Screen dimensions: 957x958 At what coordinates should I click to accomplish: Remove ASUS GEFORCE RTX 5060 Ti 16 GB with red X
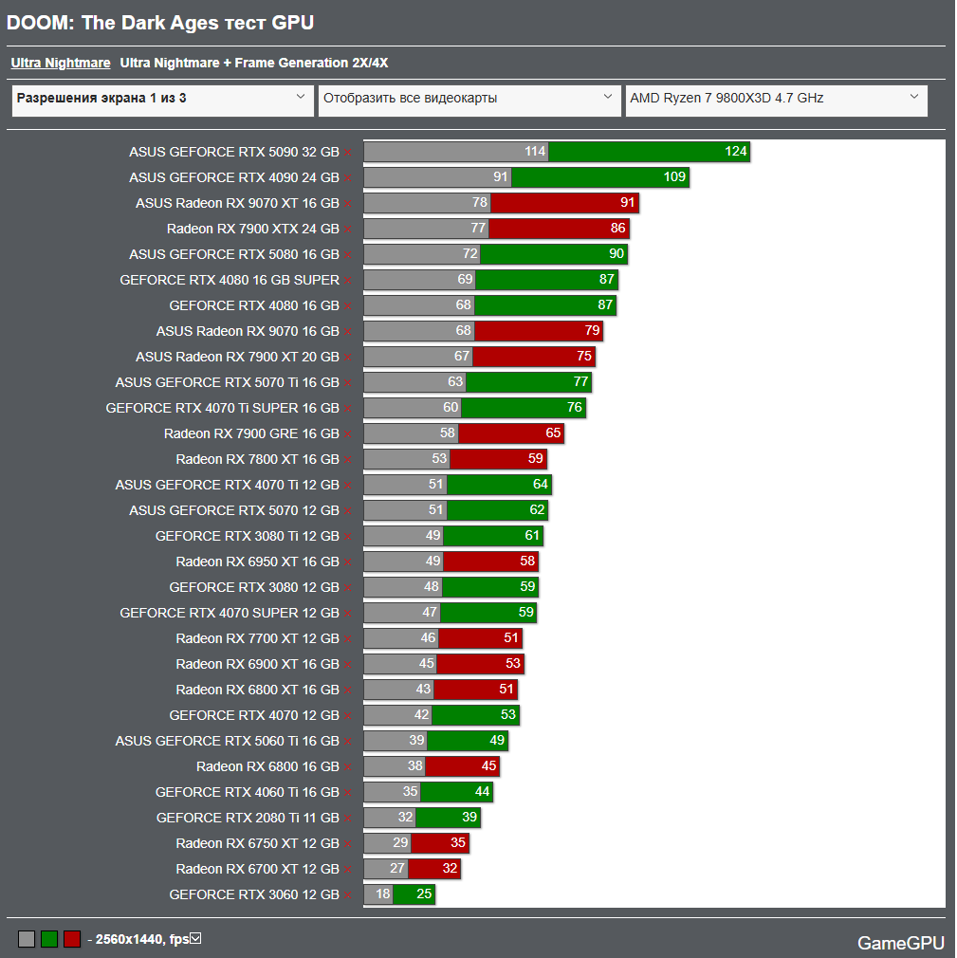[348, 743]
